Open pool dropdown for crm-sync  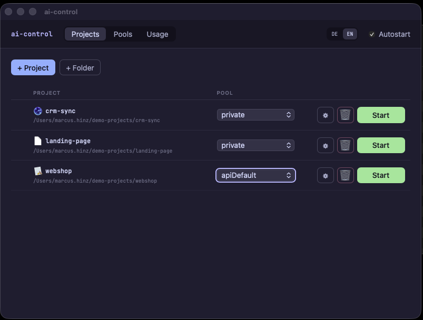(255, 115)
